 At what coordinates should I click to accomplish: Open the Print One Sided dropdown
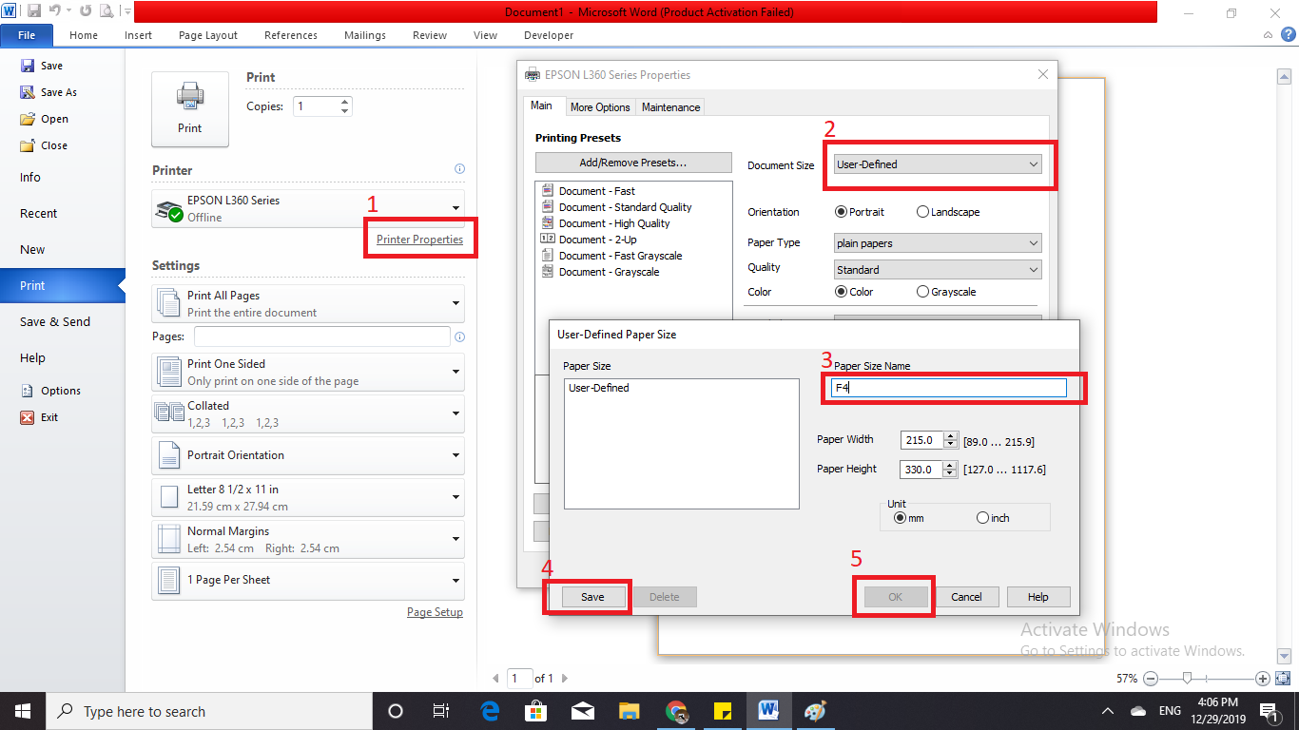pyautogui.click(x=308, y=372)
